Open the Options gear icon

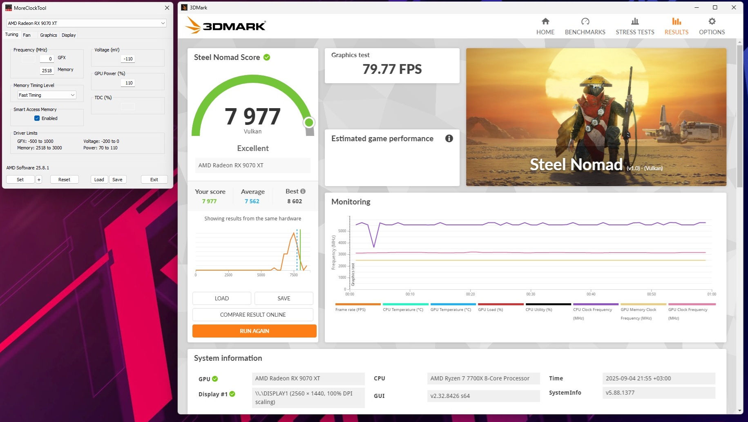pyautogui.click(x=712, y=21)
